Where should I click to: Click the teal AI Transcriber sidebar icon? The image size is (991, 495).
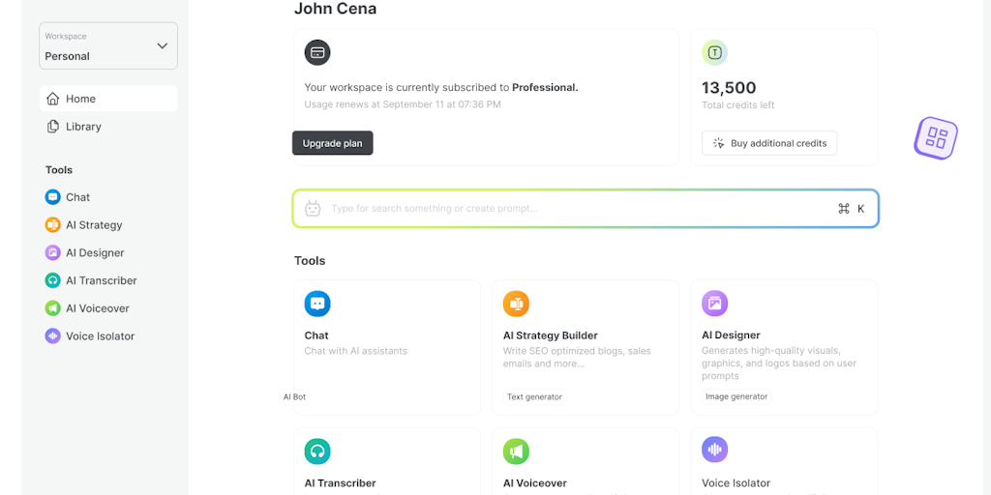52,280
